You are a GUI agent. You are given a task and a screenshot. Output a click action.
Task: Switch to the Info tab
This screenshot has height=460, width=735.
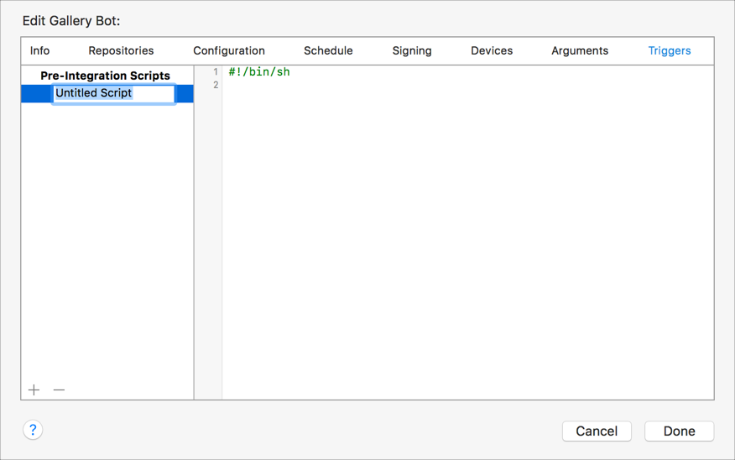(39, 50)
